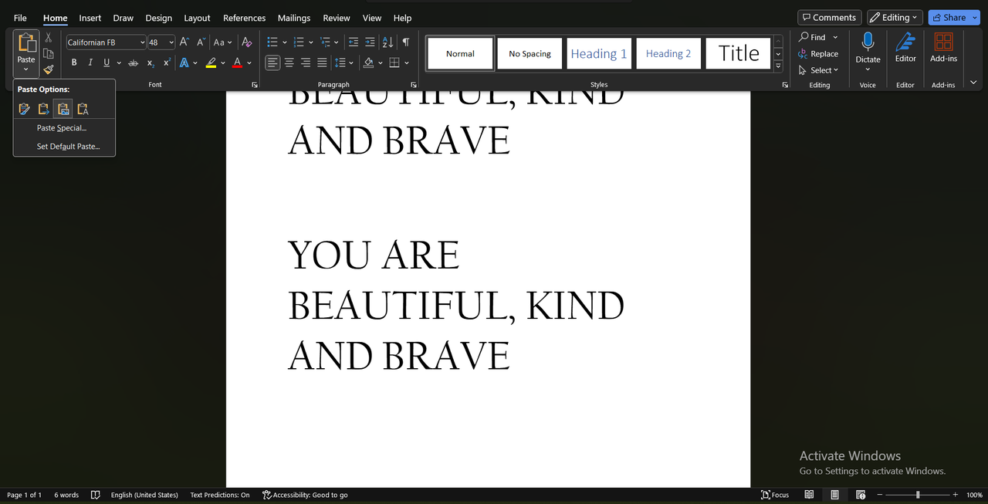This screenshot has height=504, width=988.
Task: Adjust the zoom slider in status bar
Action: (x=917, y=495)
